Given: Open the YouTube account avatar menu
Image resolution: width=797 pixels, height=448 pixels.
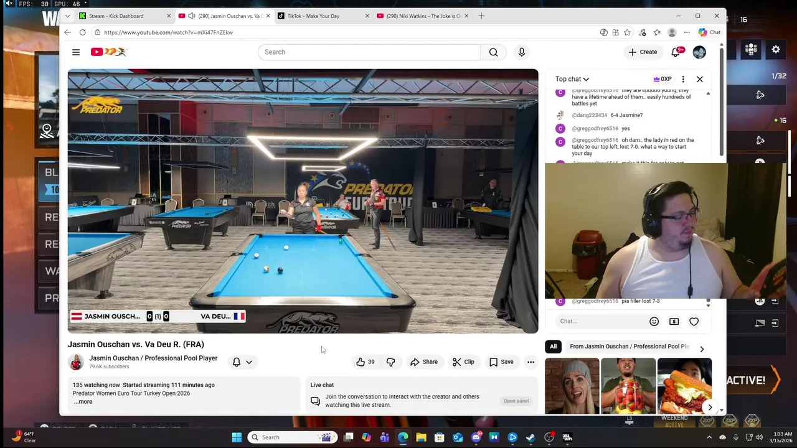Looking at the screenshot, I should click(699, 52).
